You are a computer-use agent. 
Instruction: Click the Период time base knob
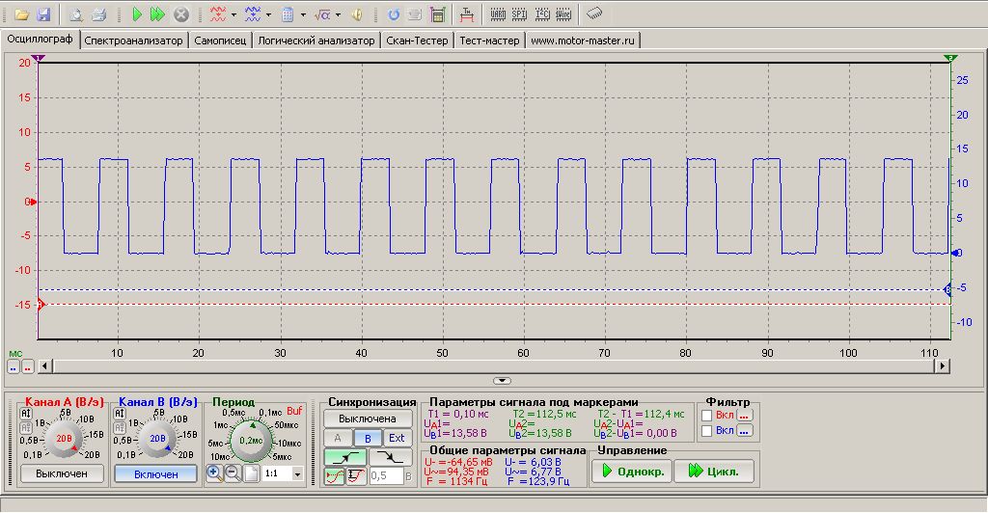[x=251, y=440]
